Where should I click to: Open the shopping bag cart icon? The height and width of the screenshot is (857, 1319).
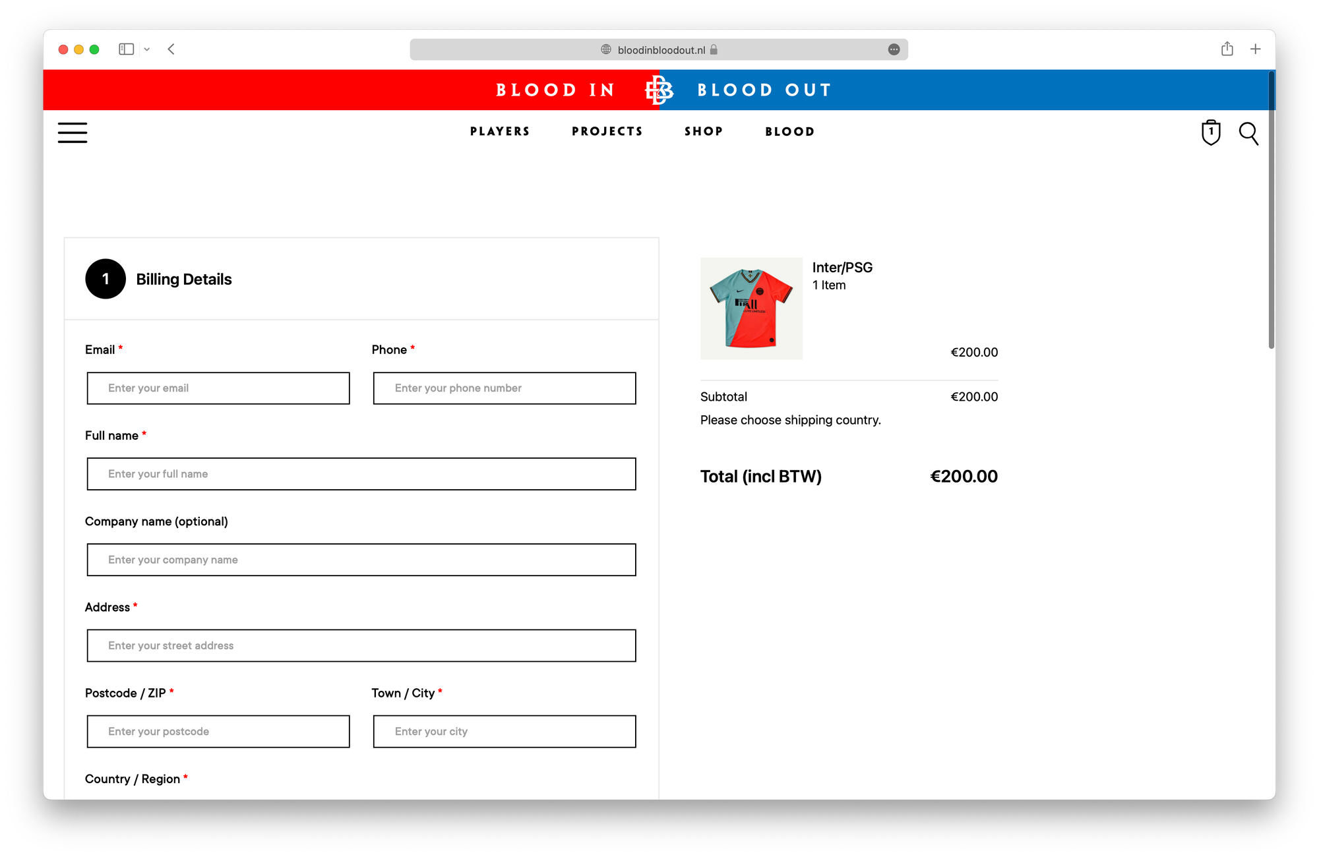click(x=1211, y=133)
